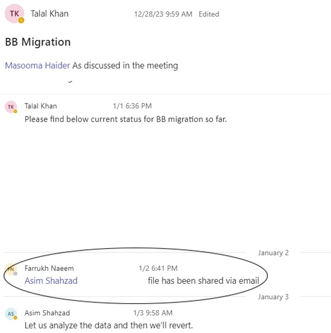
Task: Click the Farrukh Naeem sender name
Action: (49, 268)
